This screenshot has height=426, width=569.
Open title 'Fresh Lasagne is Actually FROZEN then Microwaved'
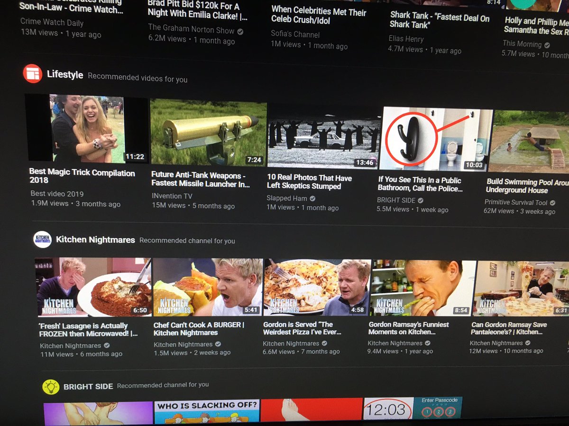(x=88, y=329)
